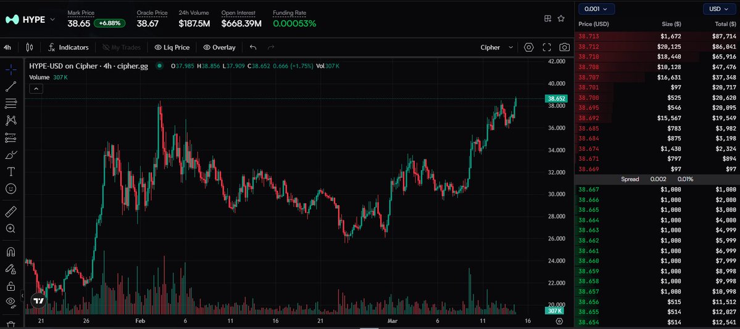
Task: Select ask price 38.712 in order book
Action: [589, 46]
